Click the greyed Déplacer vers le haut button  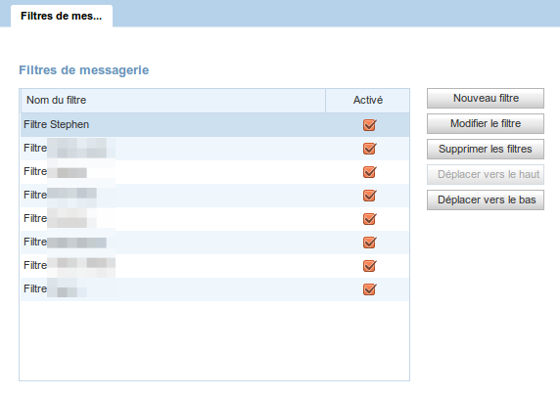[486, 174]
